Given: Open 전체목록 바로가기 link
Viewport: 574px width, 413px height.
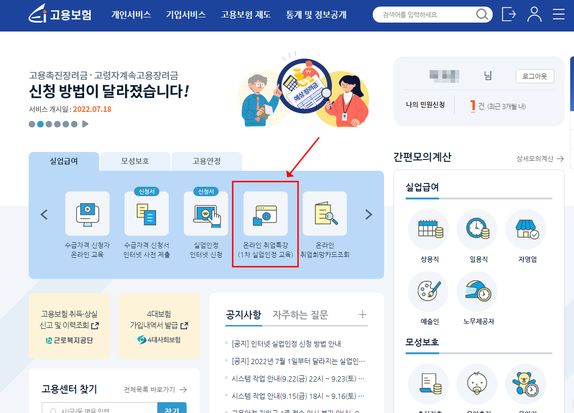Looking at the screenshot, I should pos(156,389).
